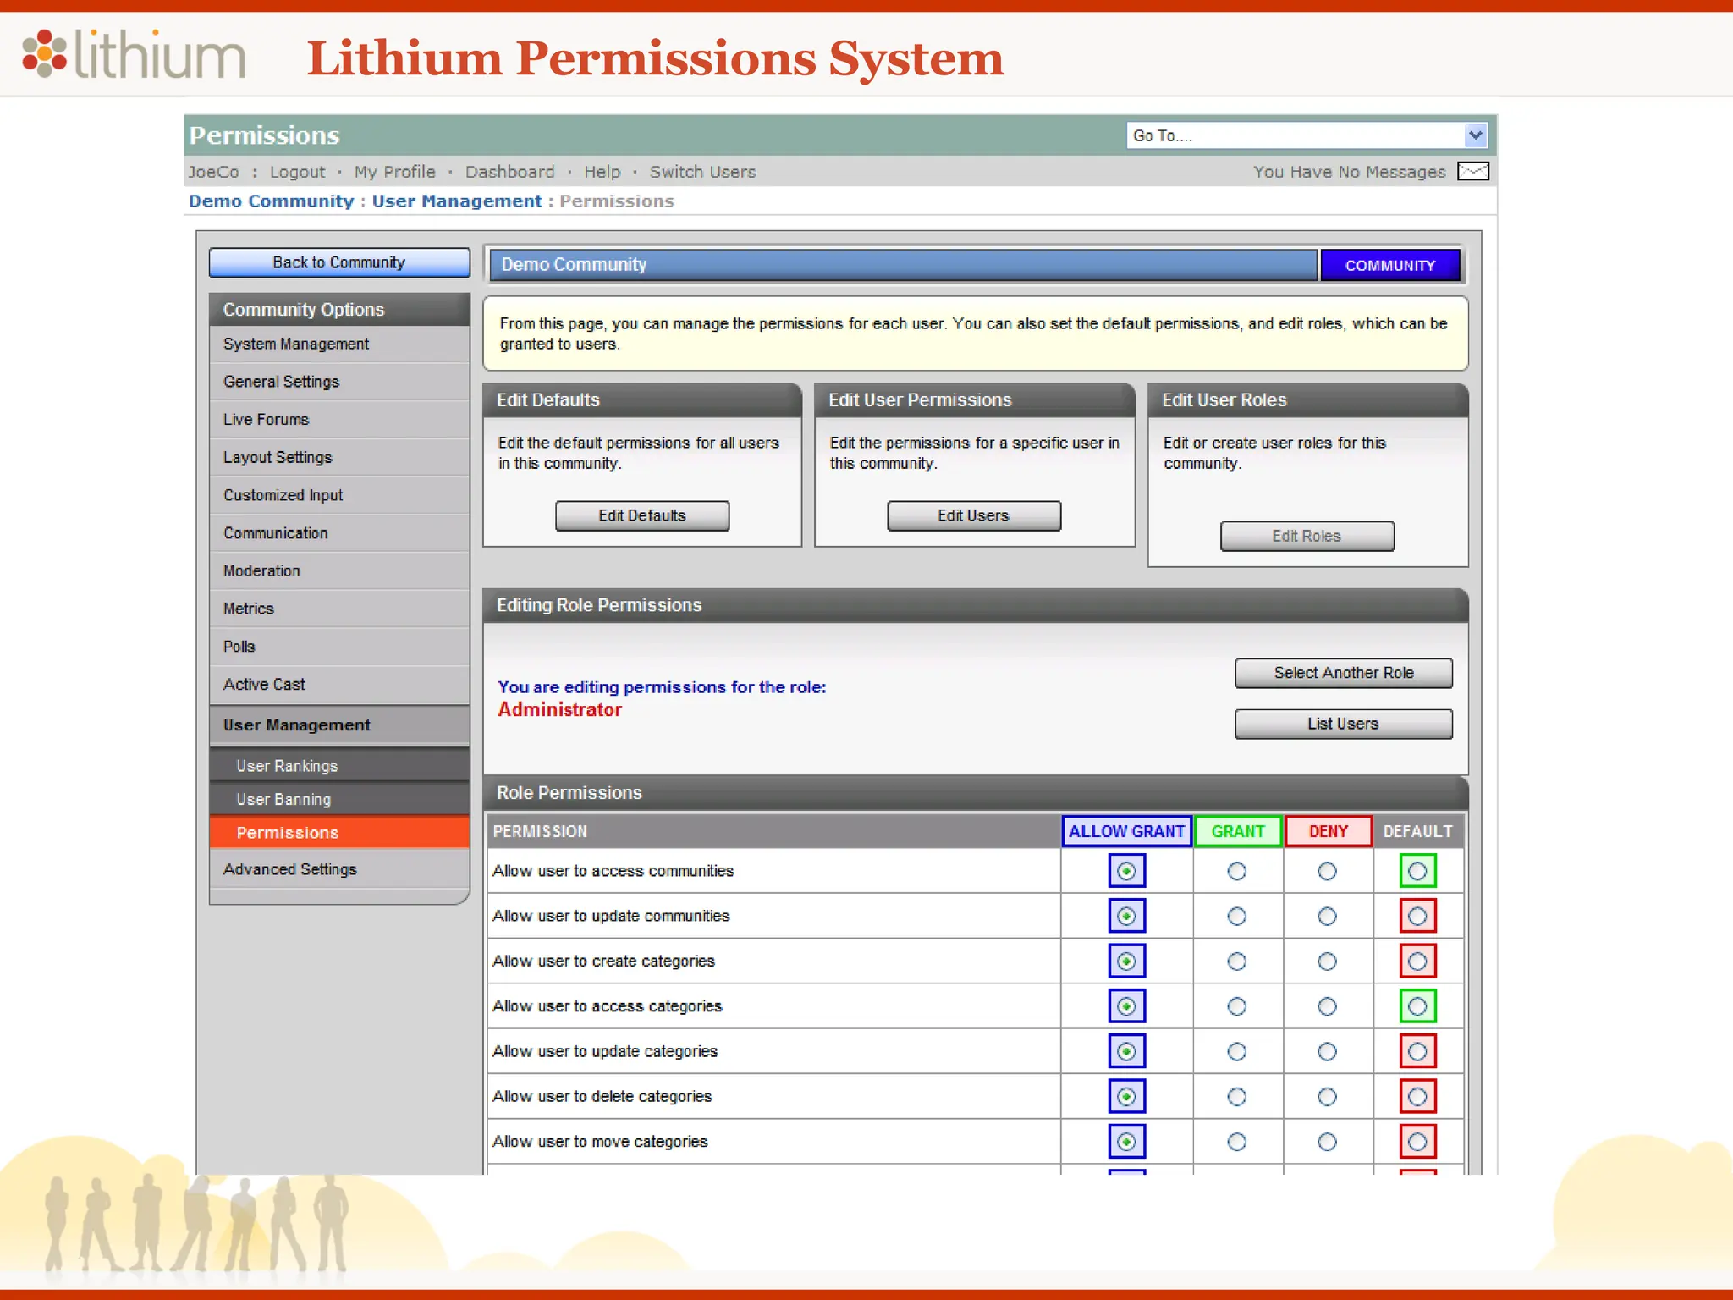
Task: Click the Back to Community button
Action: tap(339, 262)
